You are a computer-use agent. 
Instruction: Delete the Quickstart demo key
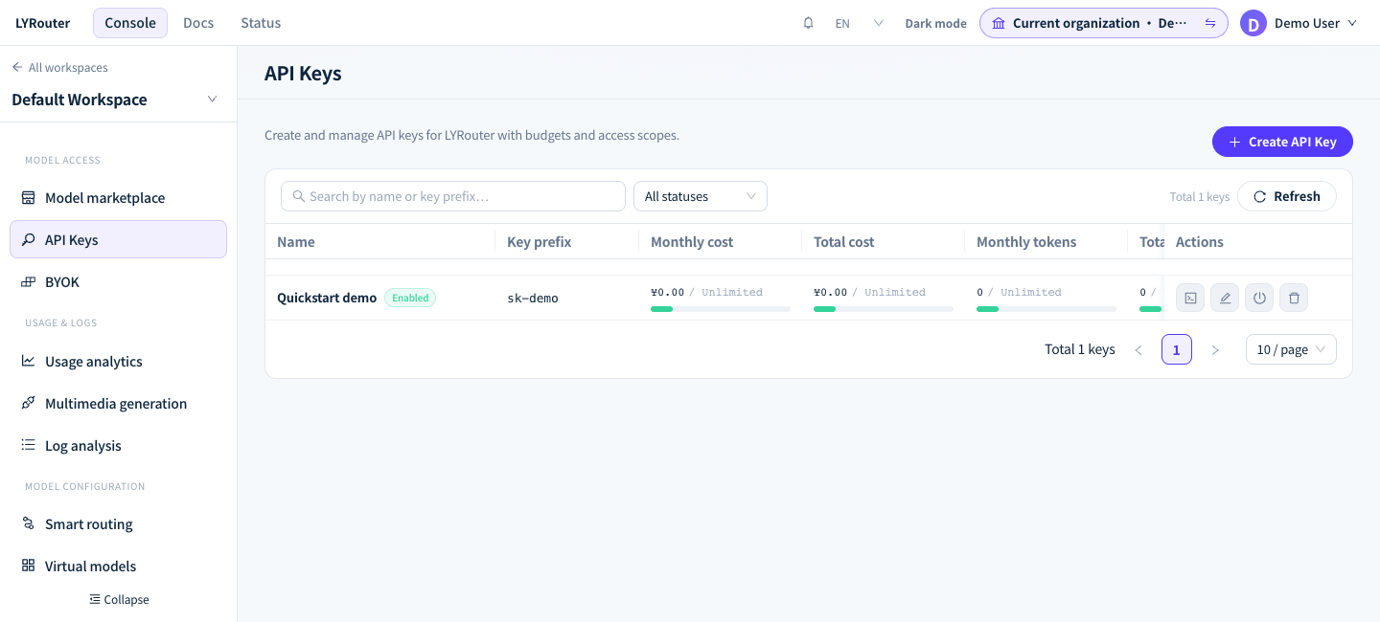pos(1294,298)
